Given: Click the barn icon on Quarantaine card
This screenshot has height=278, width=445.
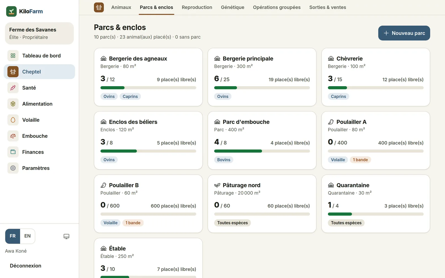Looking at the screenshot, I should pyautogui.click(x=331, y=185).
